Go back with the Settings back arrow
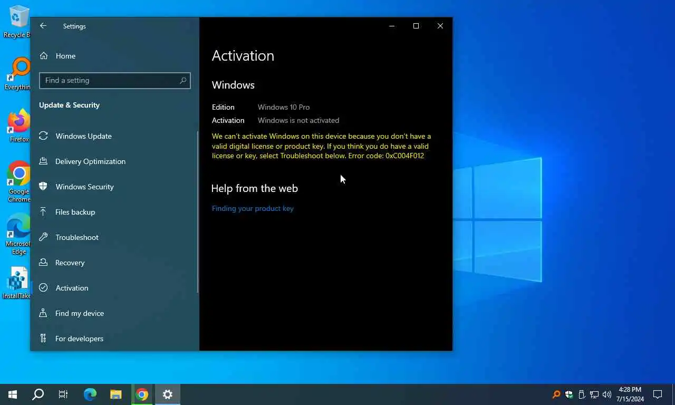Viewport: 675px width, 405px height. pos(43,26)
